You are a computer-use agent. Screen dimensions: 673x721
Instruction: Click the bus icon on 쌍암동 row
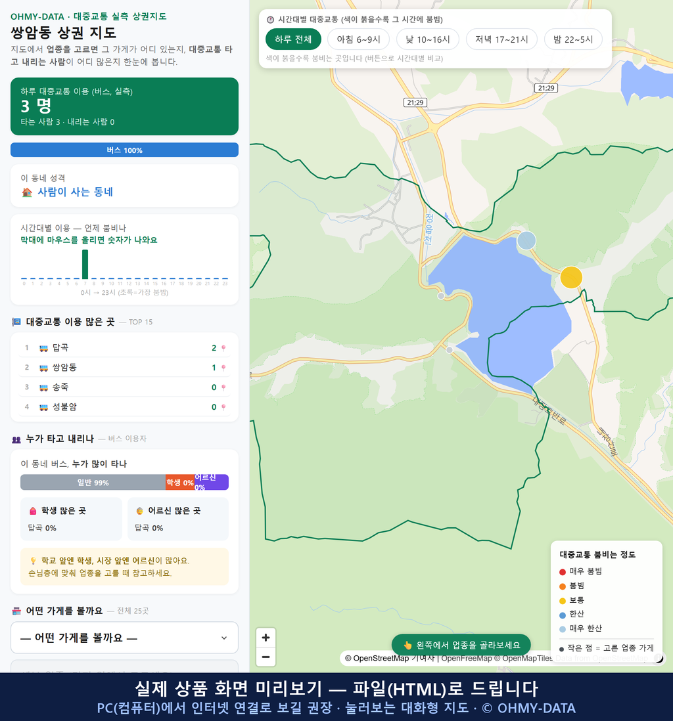(44, 368)
